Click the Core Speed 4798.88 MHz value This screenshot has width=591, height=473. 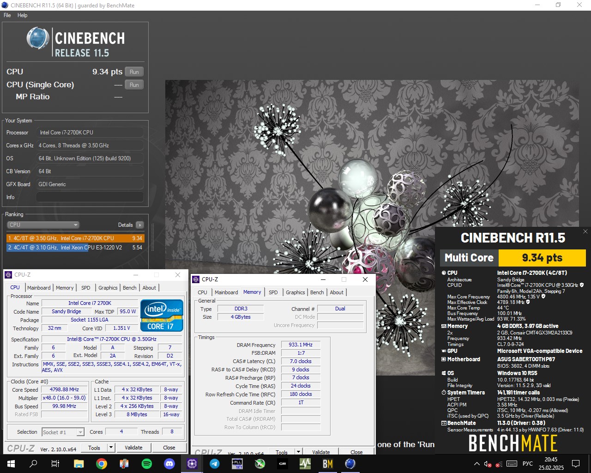click(65, 390)
